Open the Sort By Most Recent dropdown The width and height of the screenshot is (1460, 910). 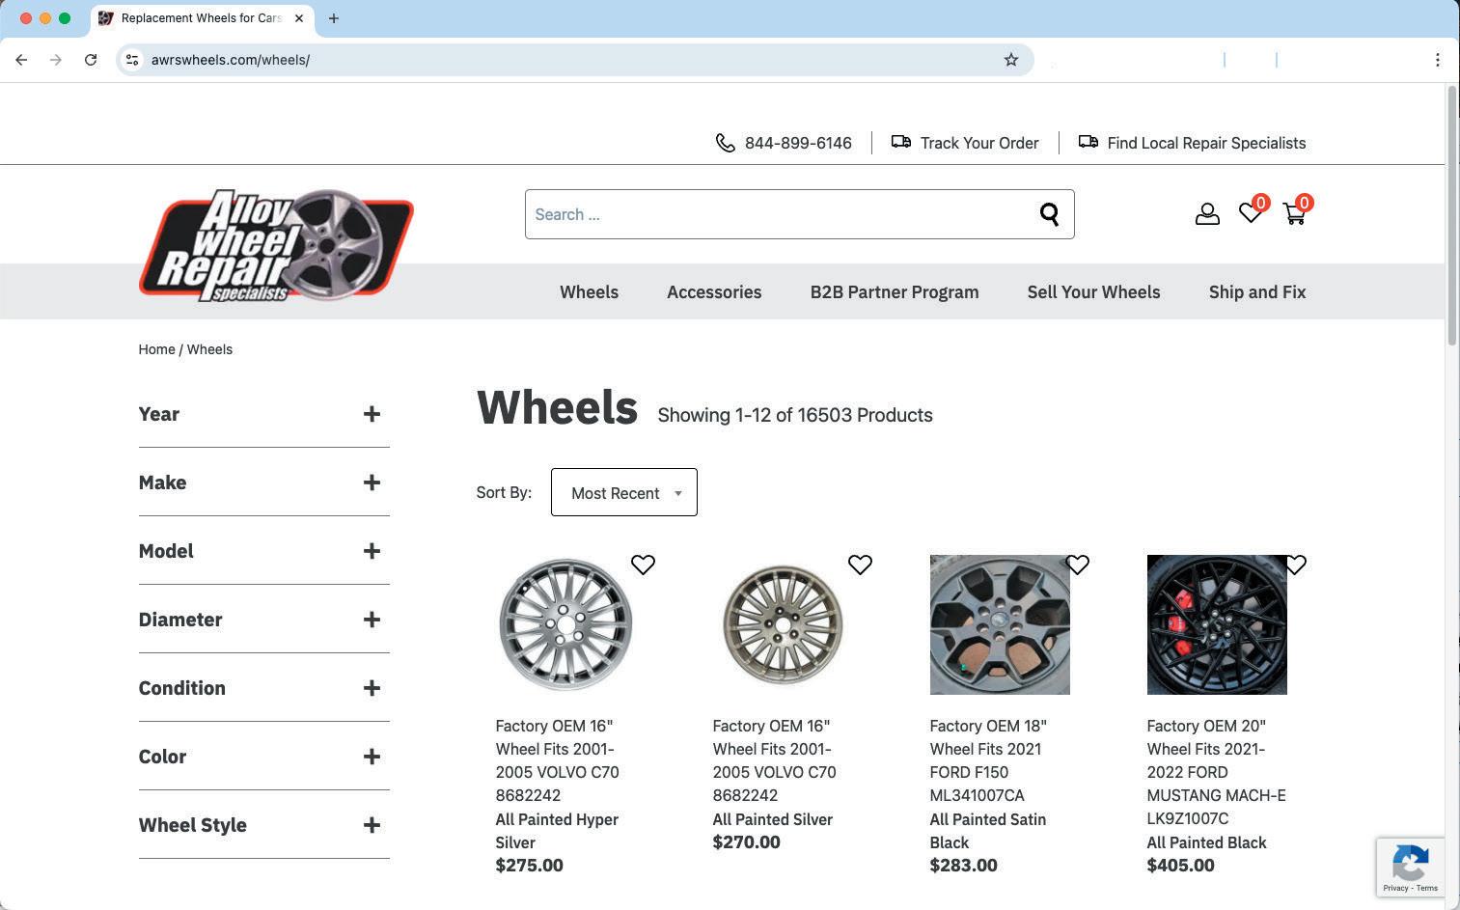coord(623,492)
